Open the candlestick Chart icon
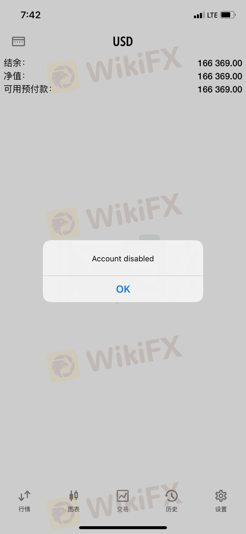This screenshot has height=534, width=246. pyautogui.click(x=74, y=496)
